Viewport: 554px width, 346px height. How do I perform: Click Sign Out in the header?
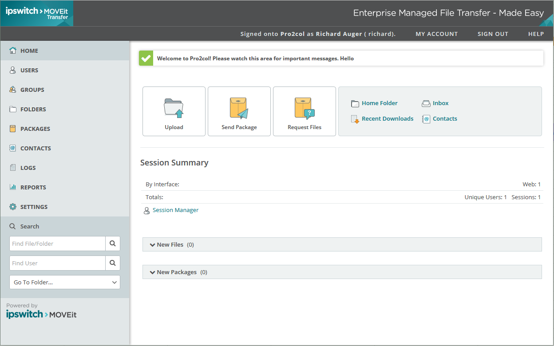(493, 34)
